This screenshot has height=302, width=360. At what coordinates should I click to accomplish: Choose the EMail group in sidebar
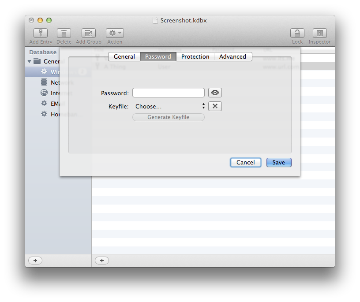(x=44, y=104)
